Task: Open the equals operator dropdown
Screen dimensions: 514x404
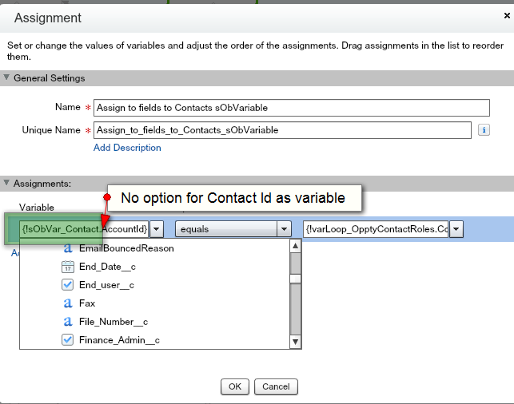Action: (x=284, y=229)
